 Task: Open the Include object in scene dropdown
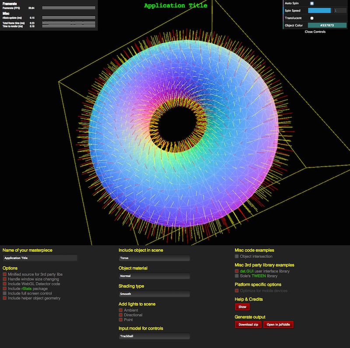(x=154, y=258)
